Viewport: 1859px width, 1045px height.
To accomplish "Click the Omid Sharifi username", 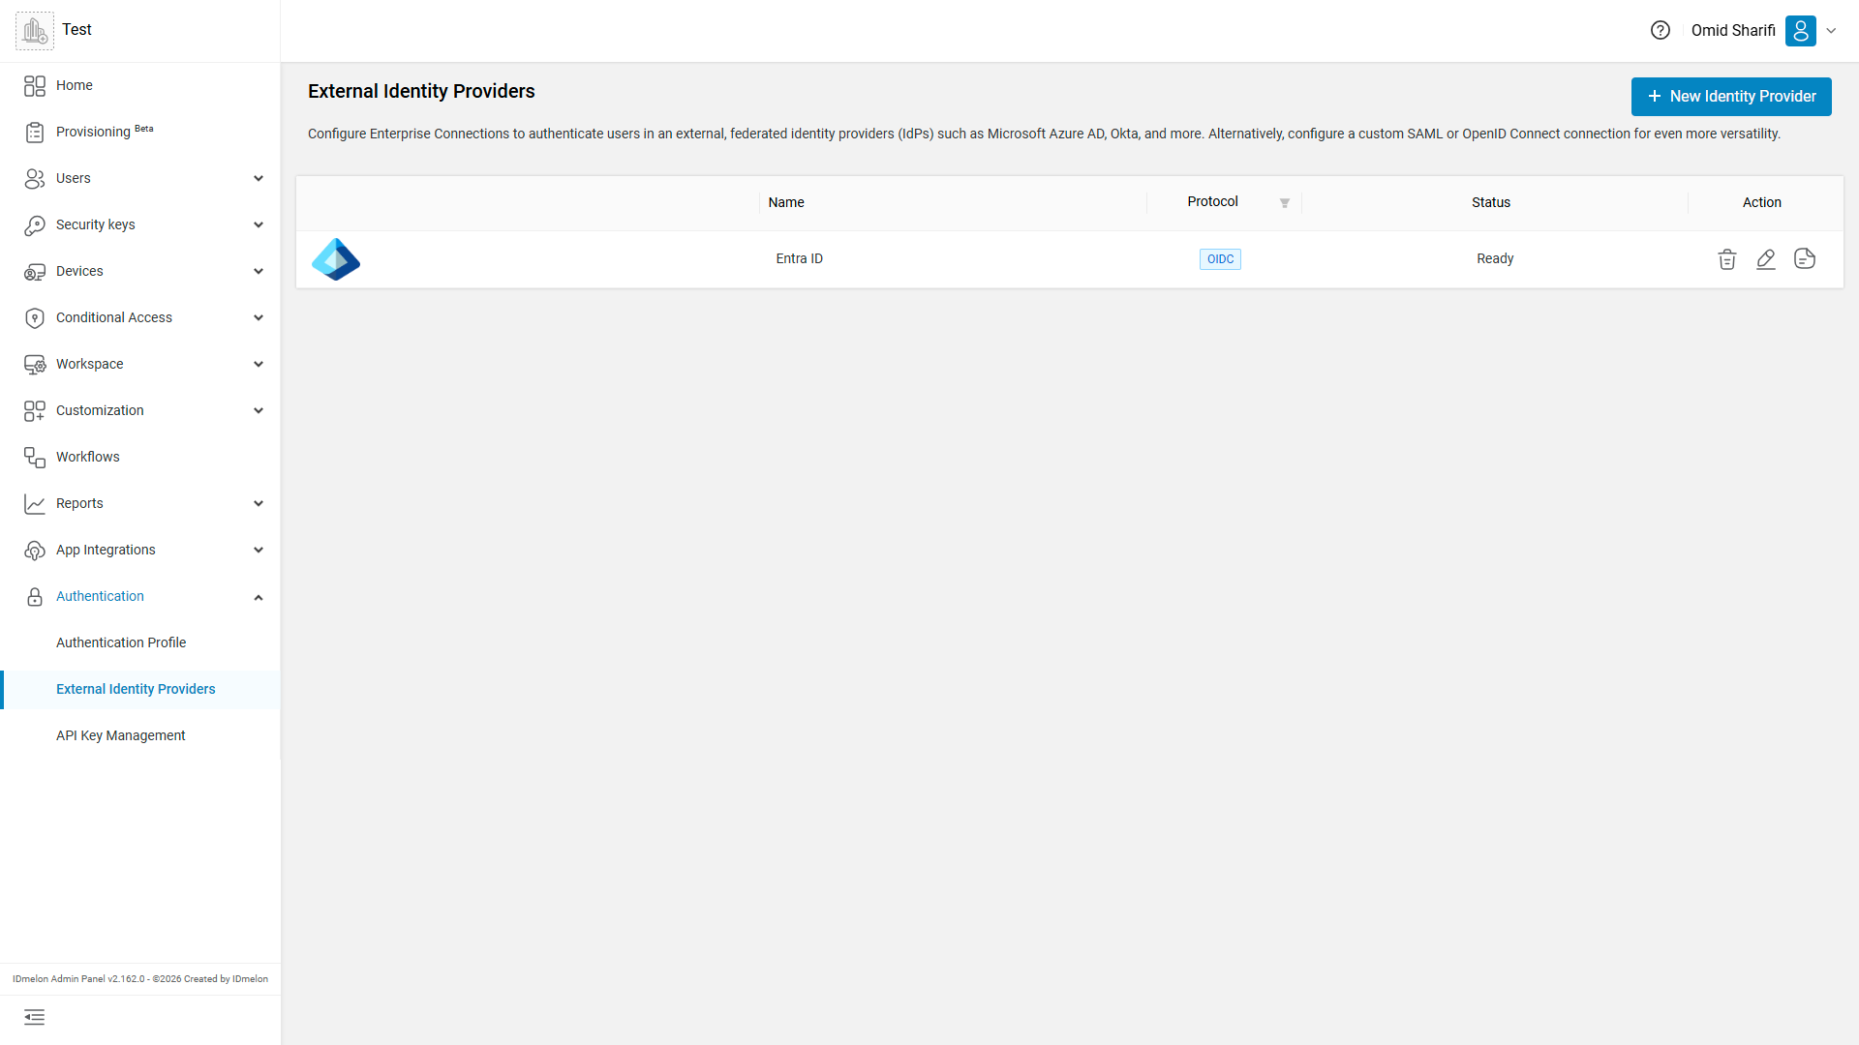I will coord(1733,30).
